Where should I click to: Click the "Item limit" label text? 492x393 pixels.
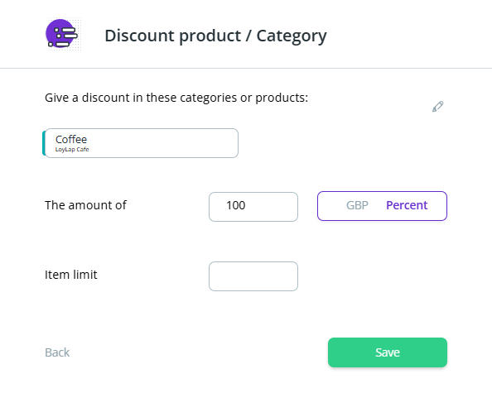point(71,275)
